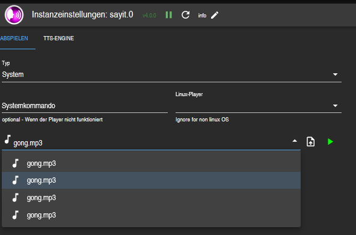Screen dimensions: 356x235
Task: Pause the sayit.0 instance
Action: 169,15
